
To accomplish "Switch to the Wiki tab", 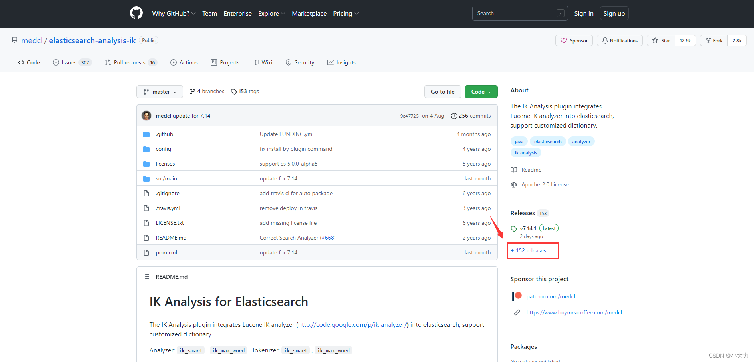I will [x=262, y=62].
